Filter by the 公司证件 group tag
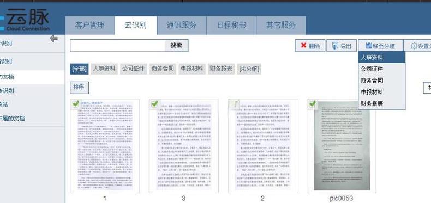 pyautogui.click(x=133, y=69)
